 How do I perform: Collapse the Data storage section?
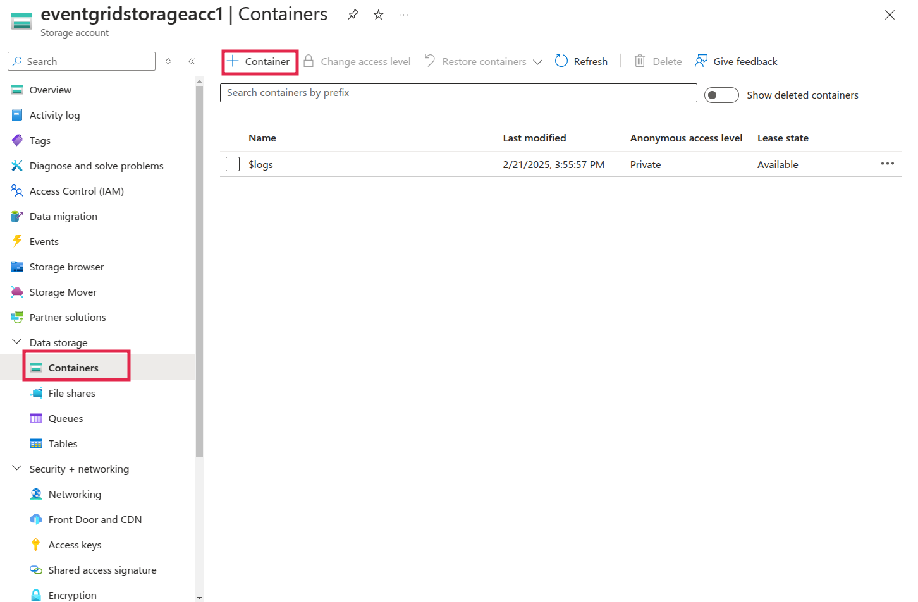(17, 342)
